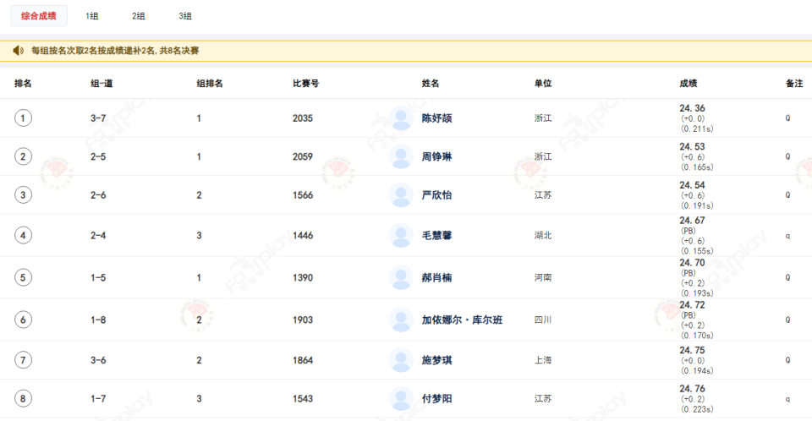Click avatar icon beside 付梦阳

click(x=401, y=398)
